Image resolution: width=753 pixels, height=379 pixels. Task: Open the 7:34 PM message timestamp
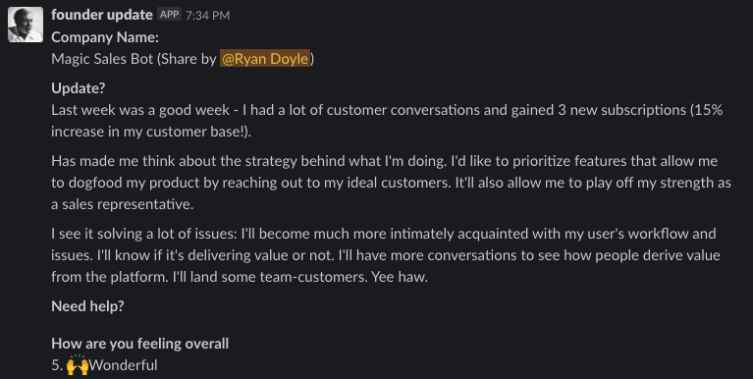tap(207, 16)
